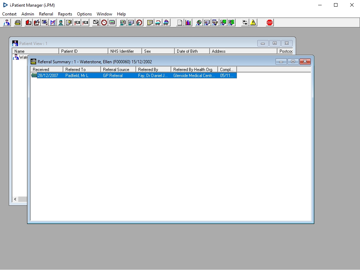360x270 pixels.
Task: Maximize the i.Patient Manager main window
Action: [x=336, y=5]
